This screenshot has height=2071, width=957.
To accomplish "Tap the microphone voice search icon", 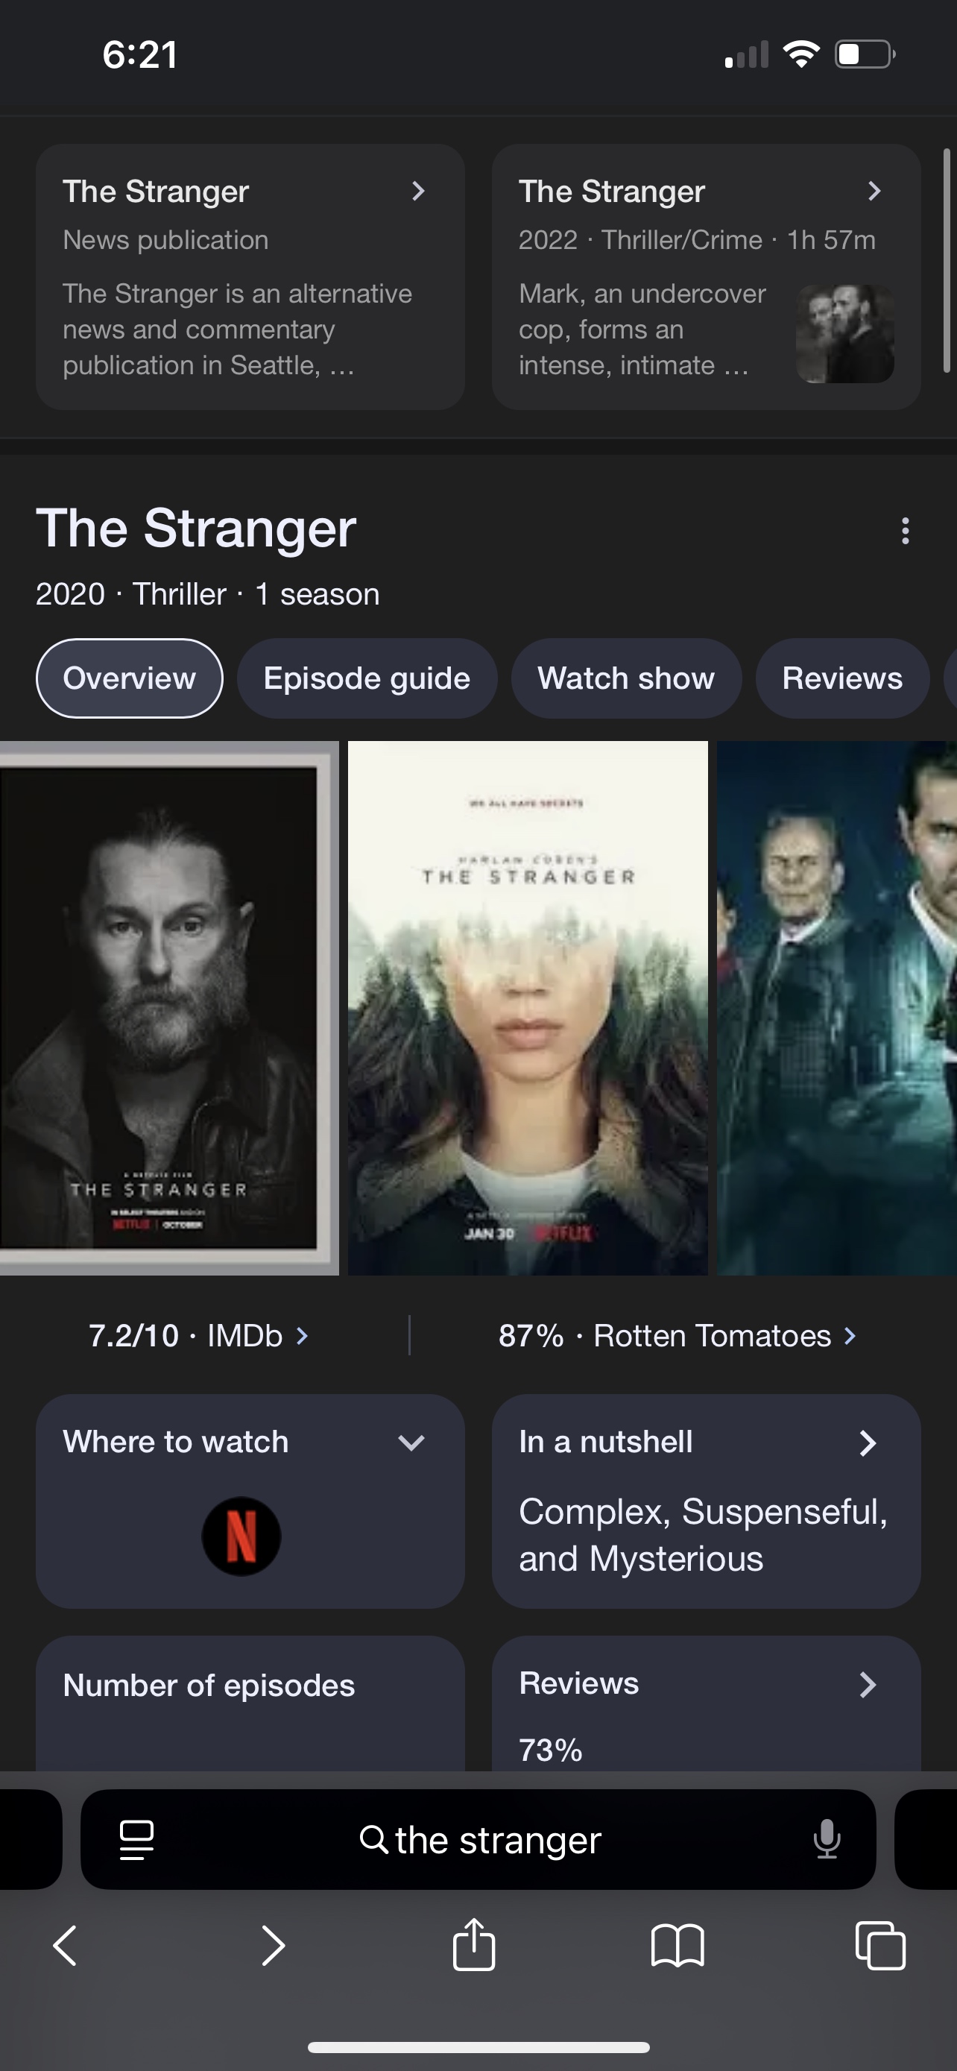I will pos(826,1840).
